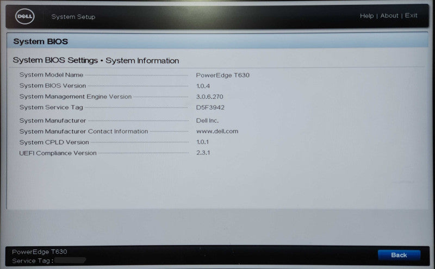
Task: Select the value 3.0.6.270
Action: [209, 97]
